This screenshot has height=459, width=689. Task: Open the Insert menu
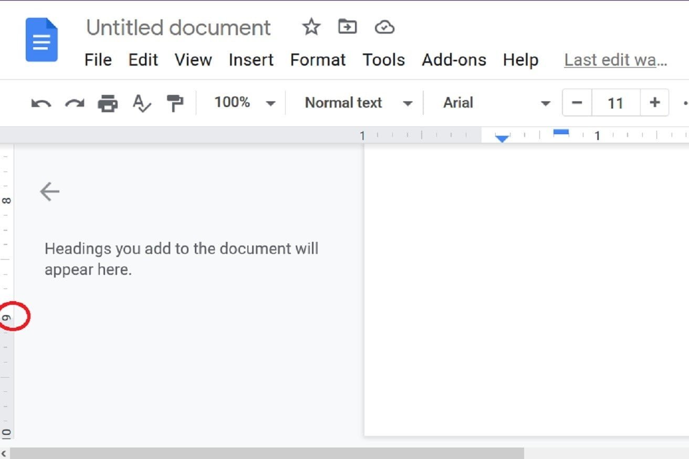coord(251,60)
